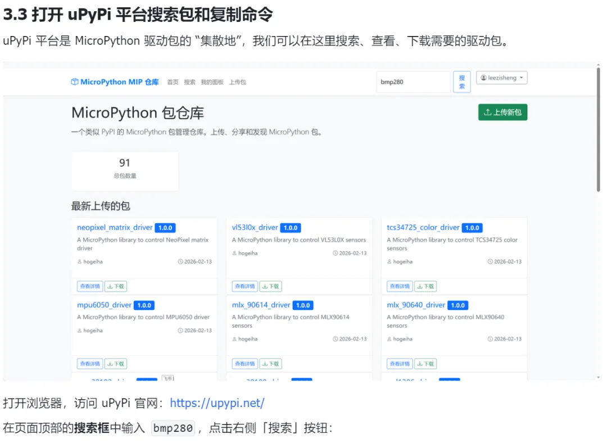607x443 pixels.
Task: Click heading 3.3 打开 uPyPi 平台搜索包和复制命令
Action: pyautogui.click(x=138, y=15)
